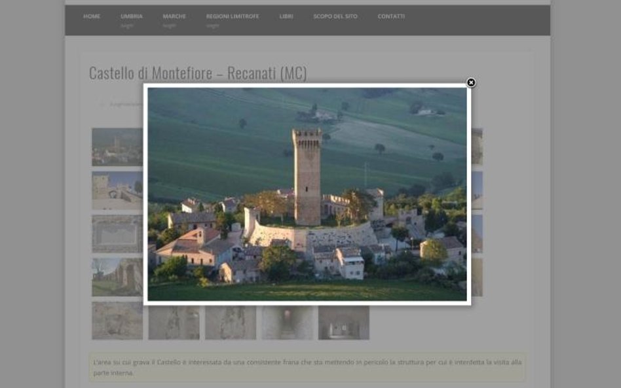Open the REGIONI LIMITROFE menu item
Image resolution: width=621 pixels, height=388 pixels.
pyautogui.click(x=233, y=16)
